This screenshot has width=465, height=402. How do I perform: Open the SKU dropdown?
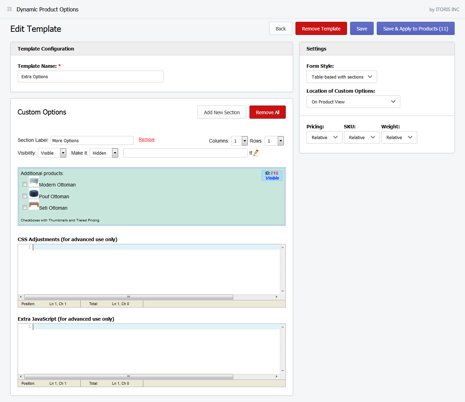[362, 137]
